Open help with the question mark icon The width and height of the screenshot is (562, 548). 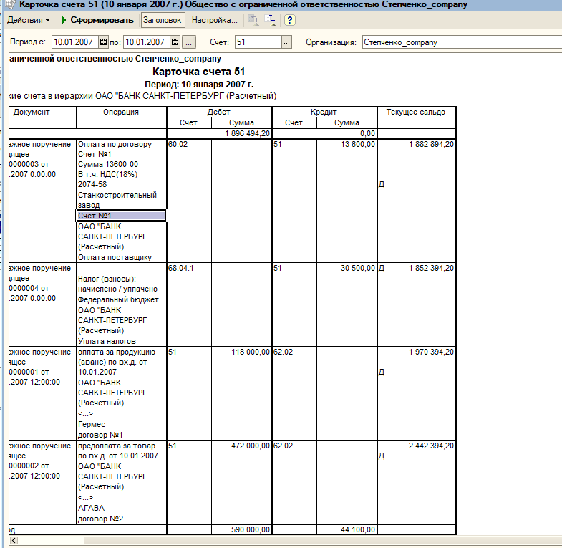290,20
